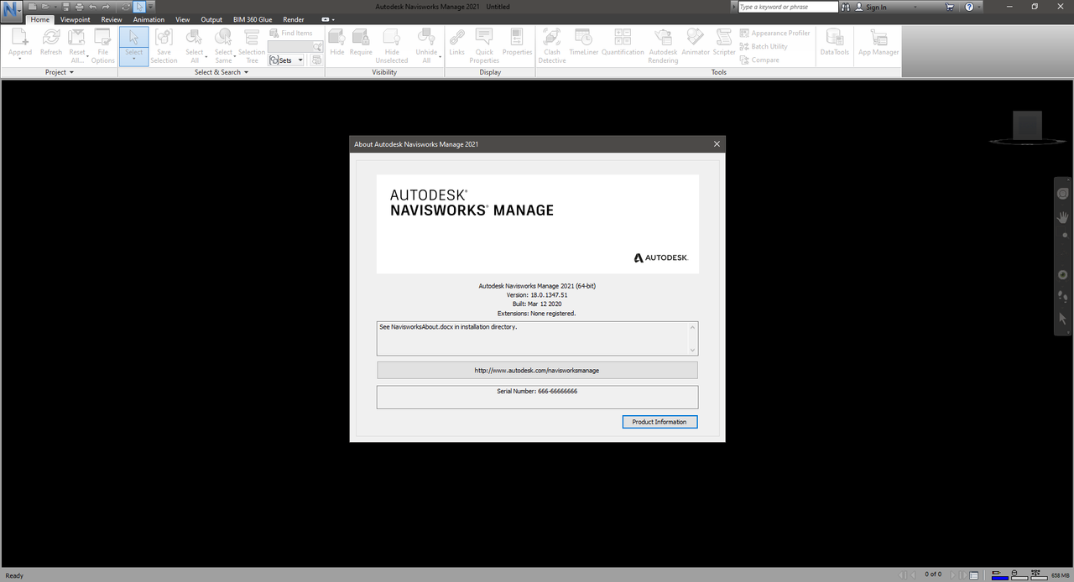
Task: Open the Navisworks application menu button
Action: [12, 12]
